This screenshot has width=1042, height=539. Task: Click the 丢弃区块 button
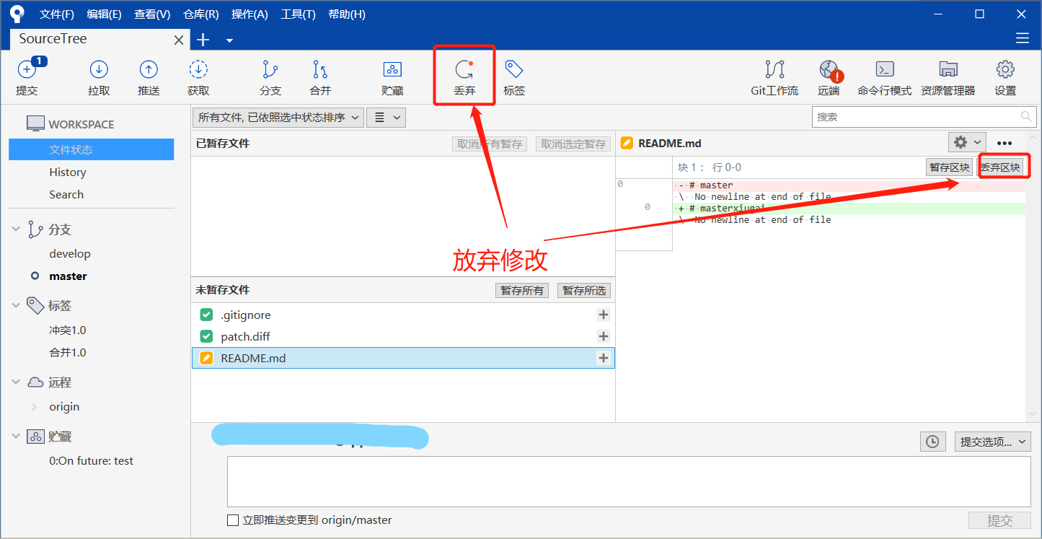click(1000, 167)
